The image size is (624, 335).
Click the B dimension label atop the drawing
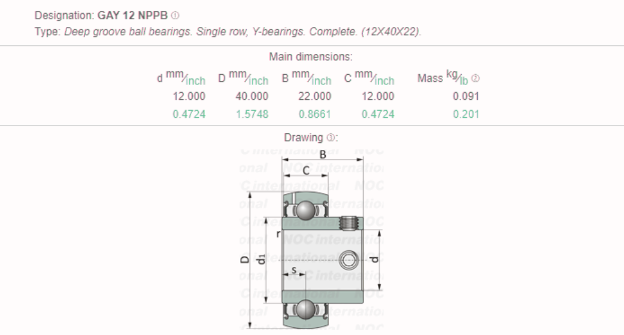coord(323,154)
